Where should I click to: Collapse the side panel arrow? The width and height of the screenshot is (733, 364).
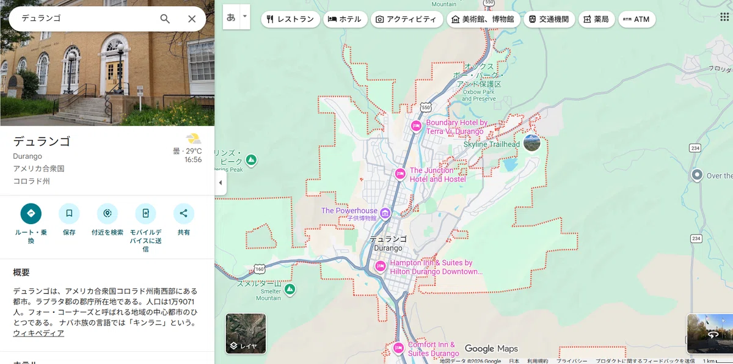point(221,183)
